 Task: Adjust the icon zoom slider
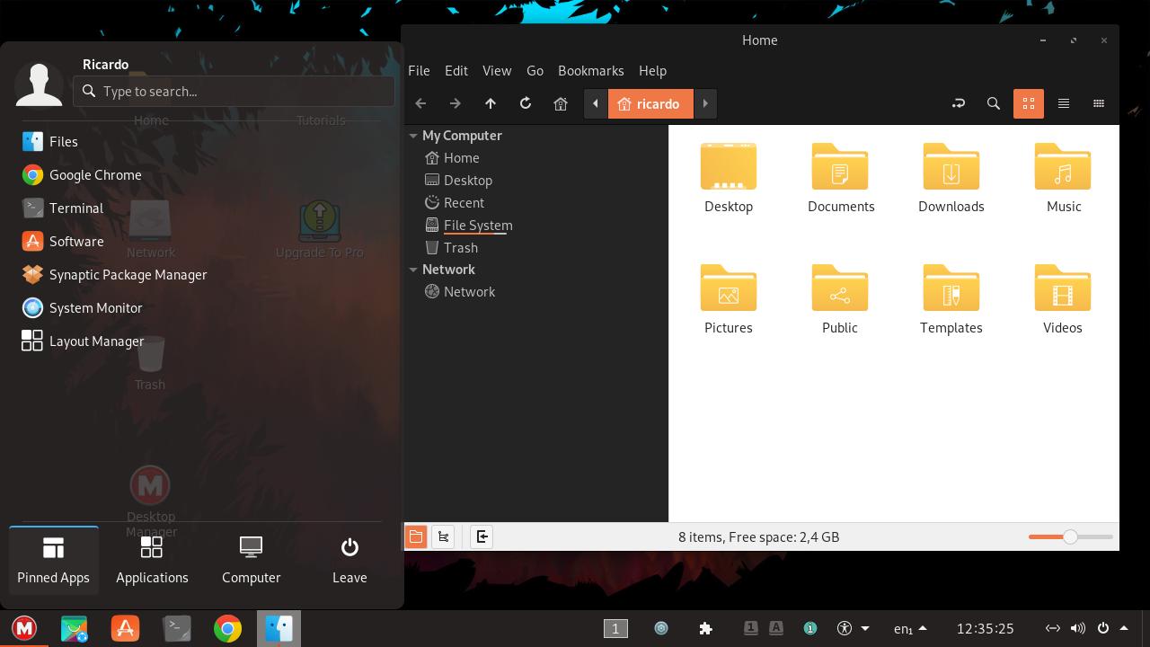(x=1070, y=536)
